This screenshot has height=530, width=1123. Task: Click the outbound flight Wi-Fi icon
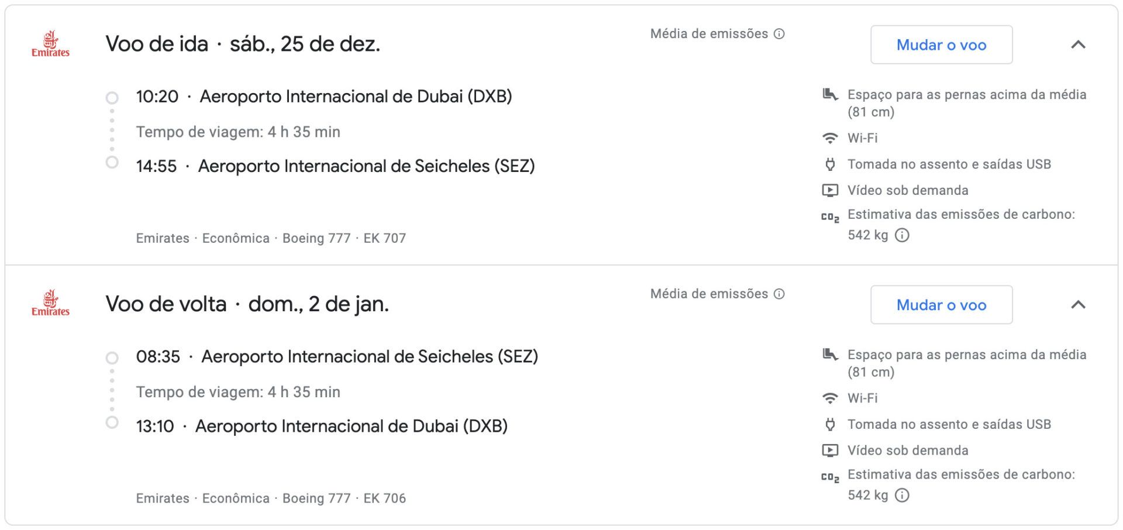coord(830,138)
